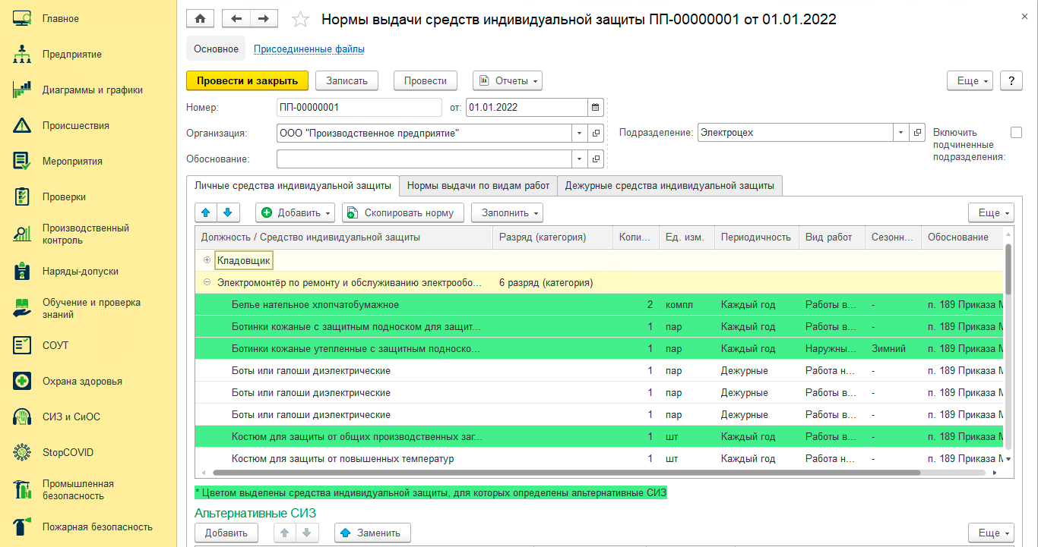1038x547 pixels.
Task: Click the Записать button
Action: click(x=347, y=80)
